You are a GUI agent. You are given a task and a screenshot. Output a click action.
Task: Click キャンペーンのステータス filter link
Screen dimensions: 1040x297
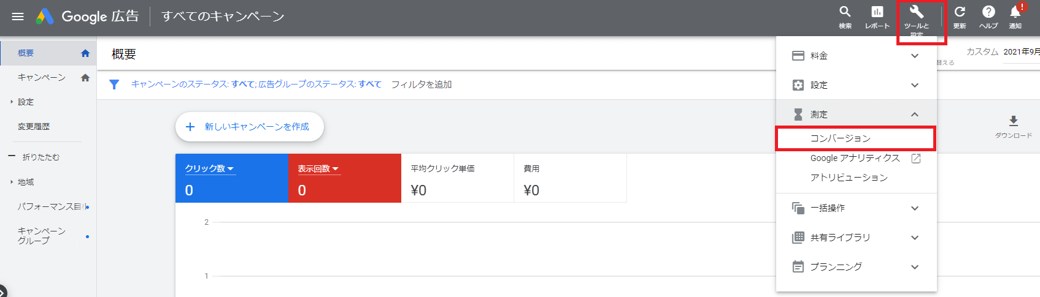(193, 85)
